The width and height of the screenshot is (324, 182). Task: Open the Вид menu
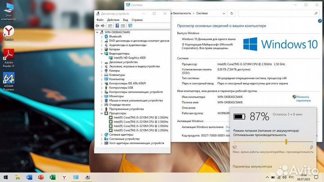(126, 20)
